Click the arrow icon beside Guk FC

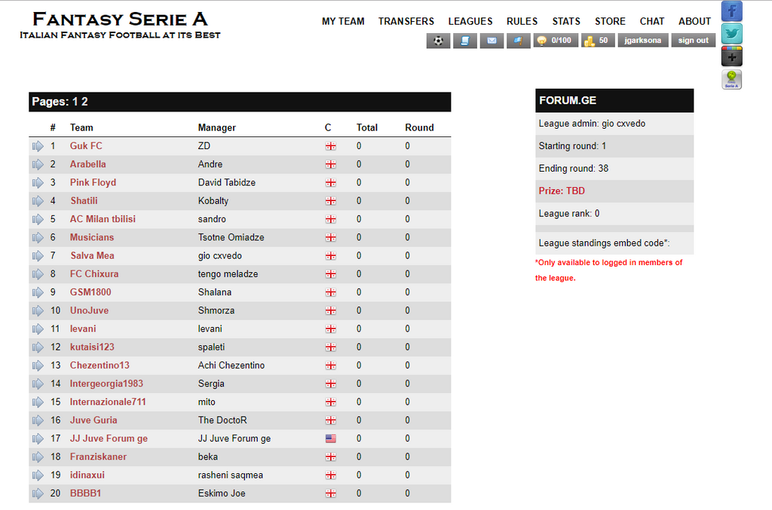coord(38,146)
